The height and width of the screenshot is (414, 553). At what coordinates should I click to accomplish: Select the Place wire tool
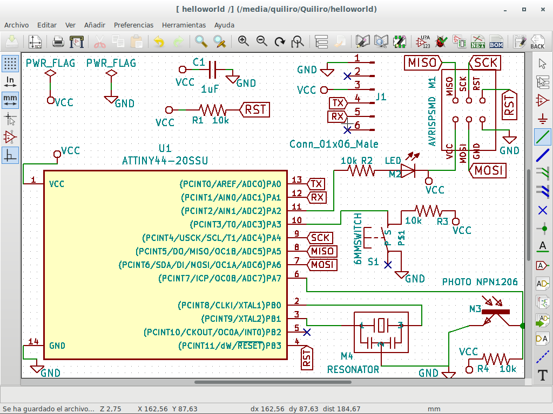(x=542, y=137)
